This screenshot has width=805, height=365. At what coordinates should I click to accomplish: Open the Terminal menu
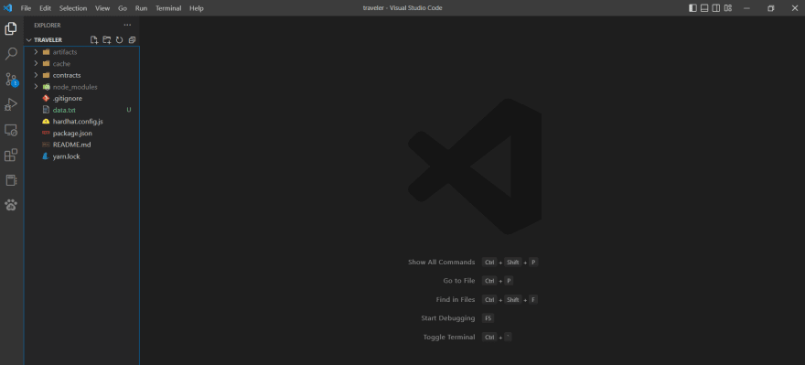pyautogui.click(x=168, y=8)
